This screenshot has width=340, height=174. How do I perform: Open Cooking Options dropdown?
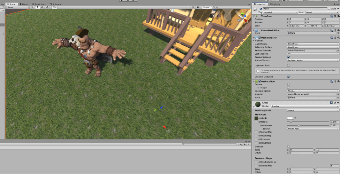[313, 91]
